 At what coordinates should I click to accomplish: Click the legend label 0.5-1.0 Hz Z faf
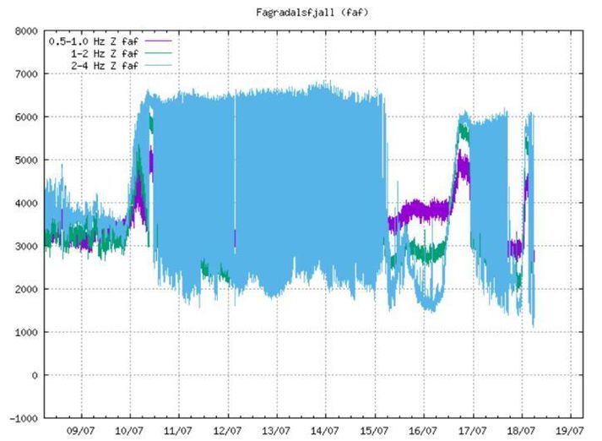pyautogui.click(x=93, y=41)
